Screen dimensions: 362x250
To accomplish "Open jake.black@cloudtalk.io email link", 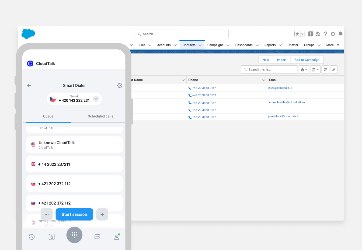I will (284, 116).
